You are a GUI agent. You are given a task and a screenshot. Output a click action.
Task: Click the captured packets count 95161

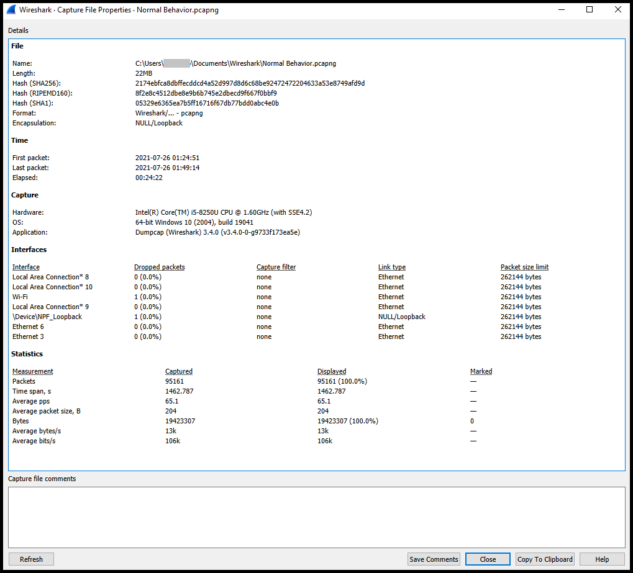(x=175, y=381)
